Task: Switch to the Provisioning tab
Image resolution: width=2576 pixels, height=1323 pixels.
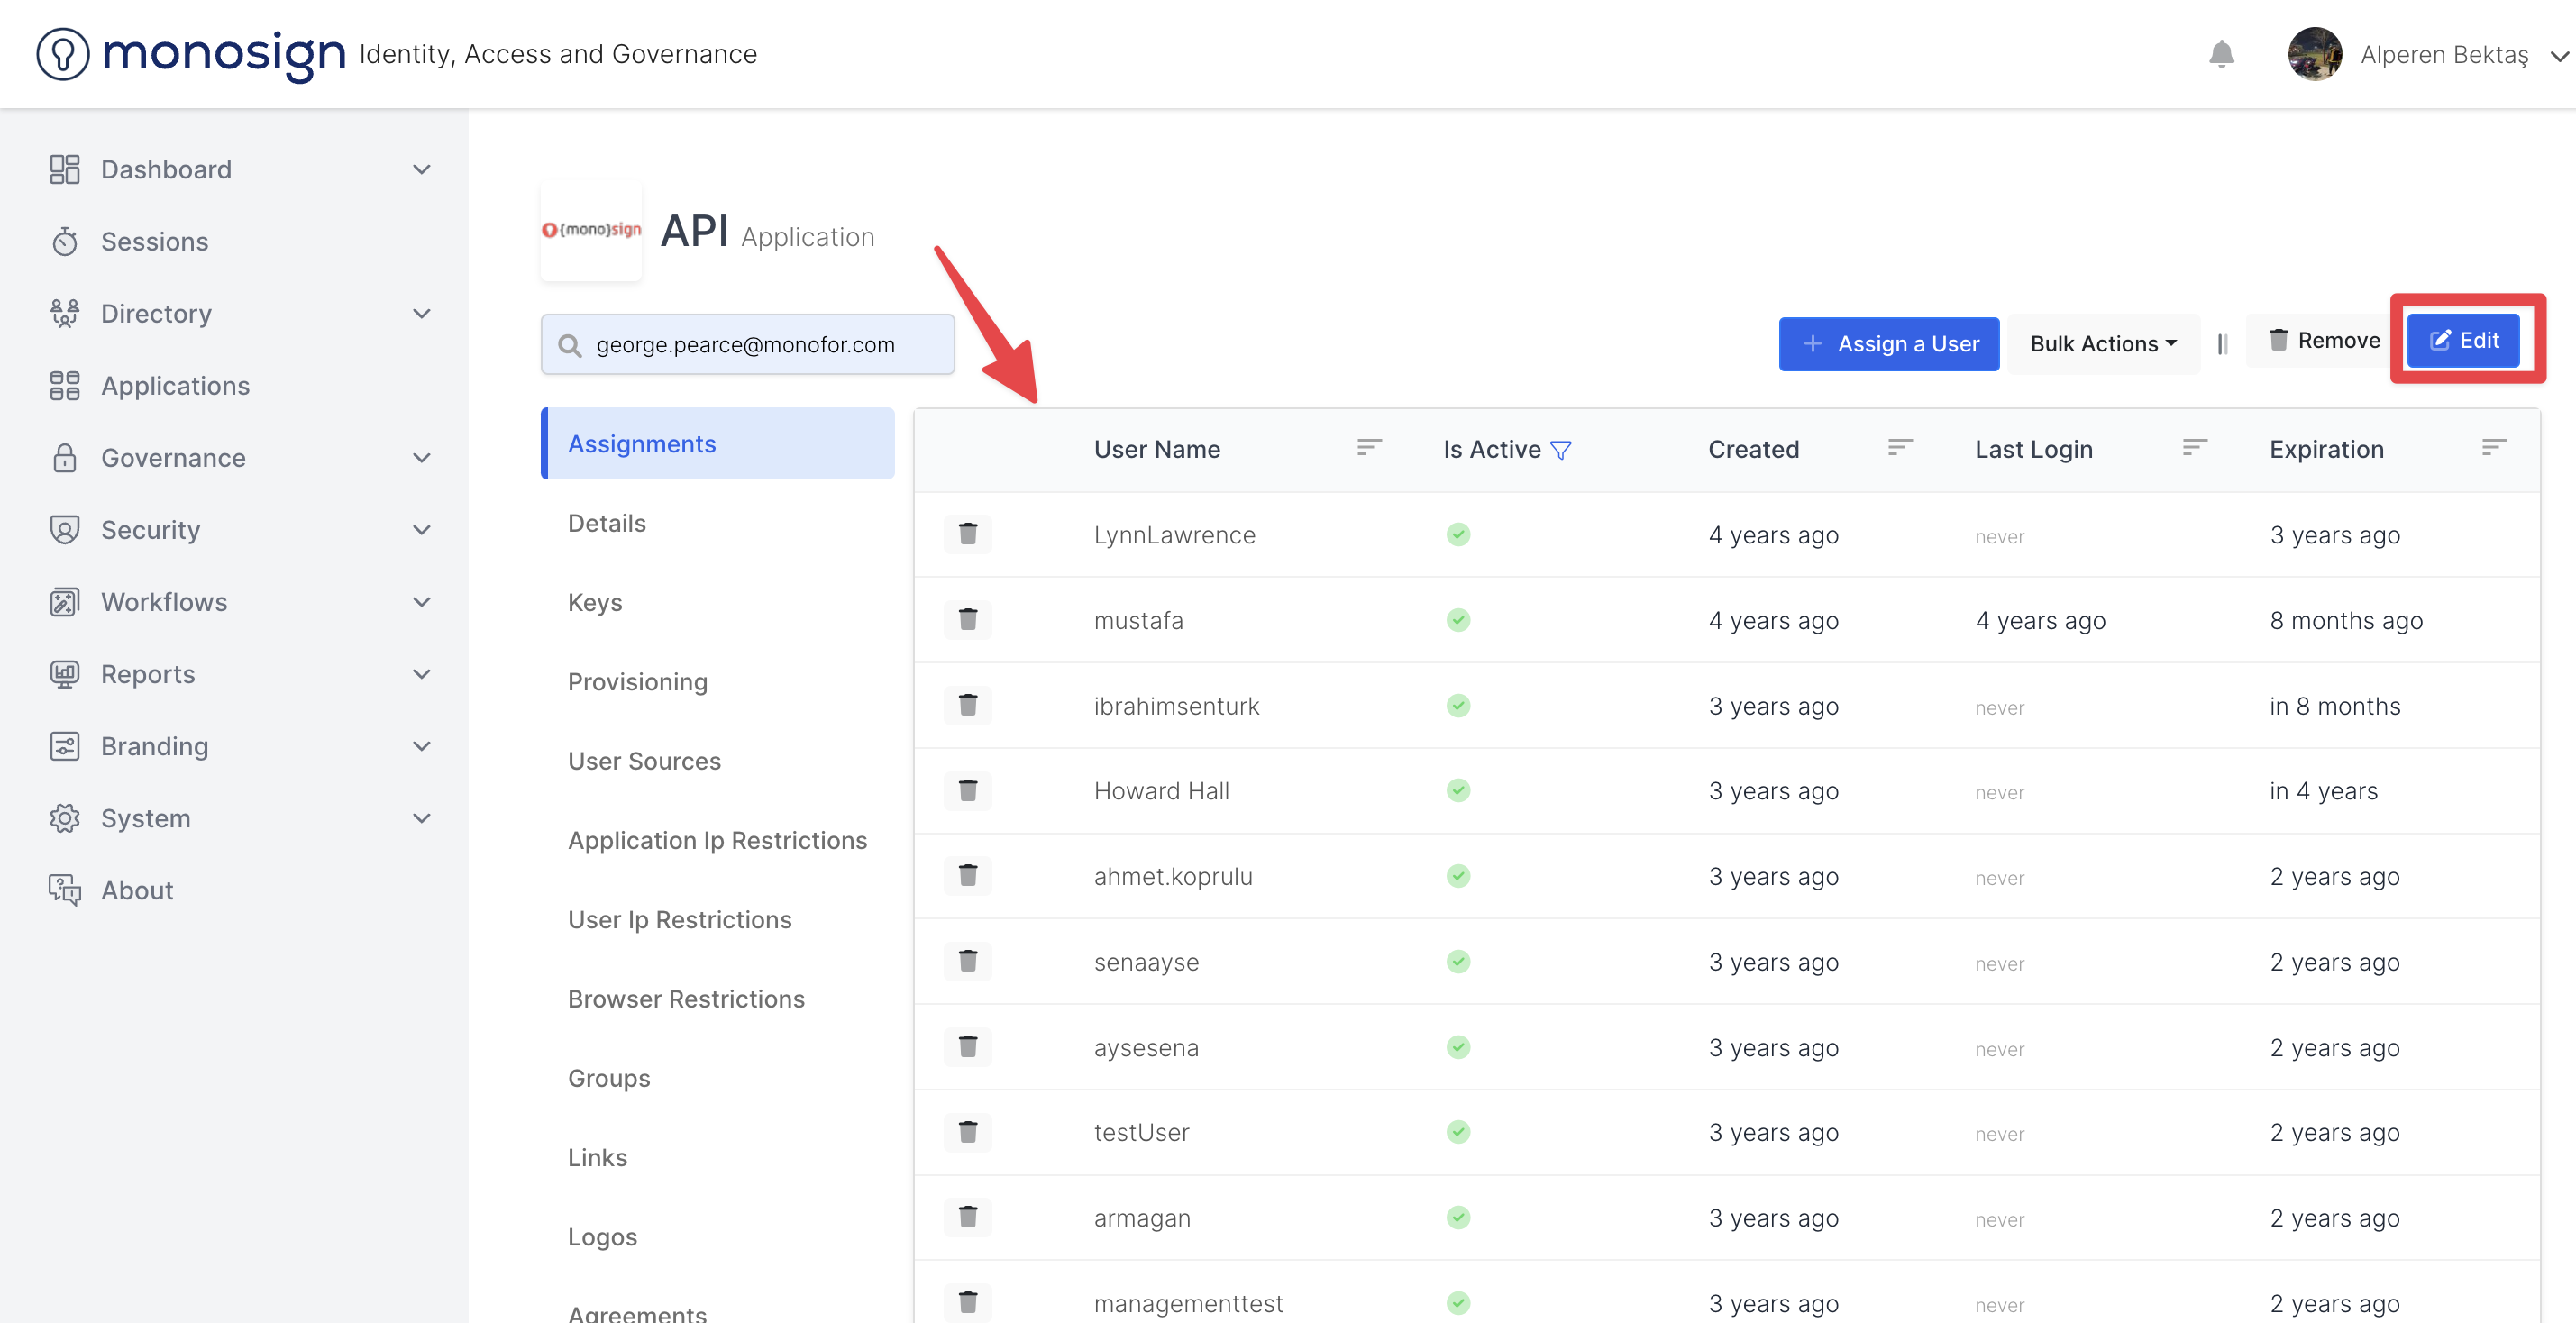Action: [x=637, y=682]
